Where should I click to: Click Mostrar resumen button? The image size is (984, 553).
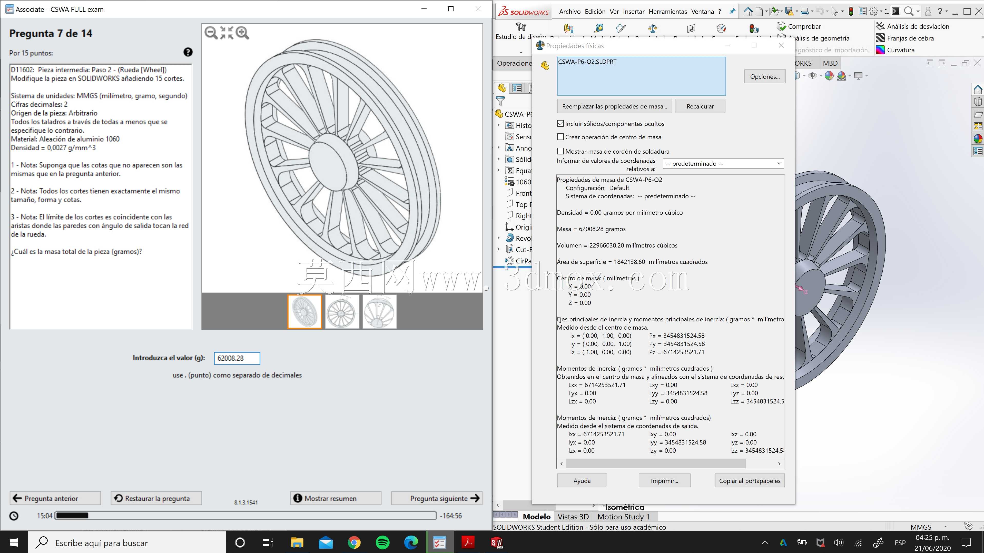click(x=336, y=498)
